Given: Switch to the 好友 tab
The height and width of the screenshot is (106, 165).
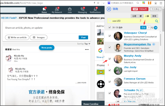Looking at the screenshot, I should click(x=154, y=16).
